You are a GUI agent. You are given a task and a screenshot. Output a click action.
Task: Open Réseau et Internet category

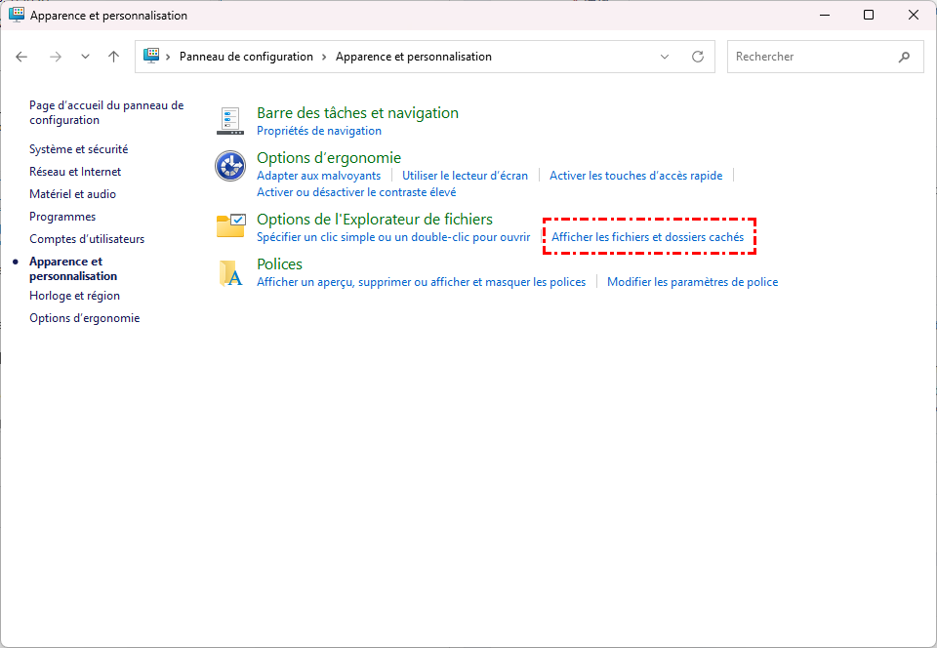click(x=75, y=172)
